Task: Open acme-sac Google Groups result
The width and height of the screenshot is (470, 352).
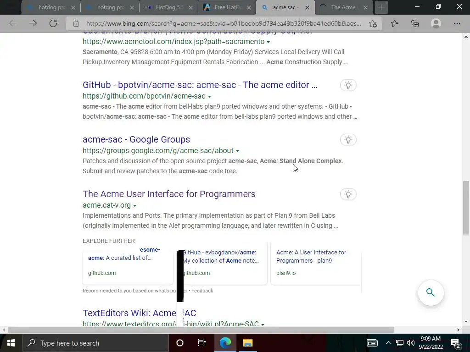Action: point(136,139)
